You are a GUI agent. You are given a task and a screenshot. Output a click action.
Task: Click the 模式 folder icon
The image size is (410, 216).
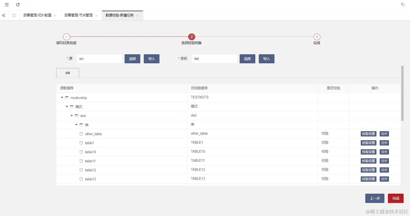coord(72,107)
